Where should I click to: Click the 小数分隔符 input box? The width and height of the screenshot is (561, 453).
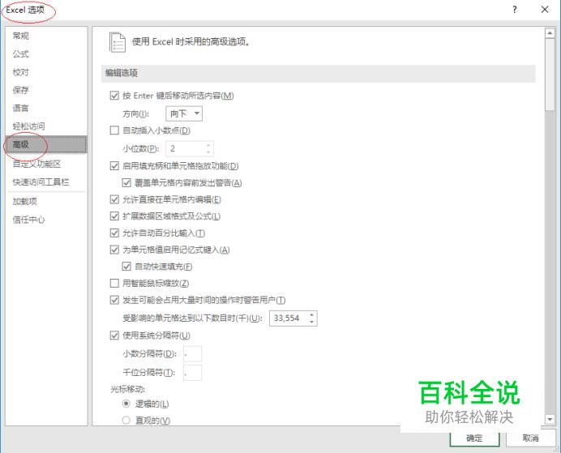point(192,354)
